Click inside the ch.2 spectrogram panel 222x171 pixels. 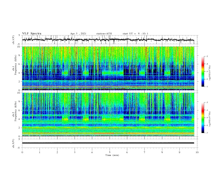pos(108,115)
